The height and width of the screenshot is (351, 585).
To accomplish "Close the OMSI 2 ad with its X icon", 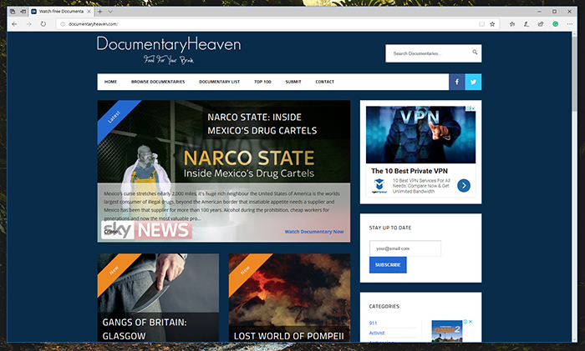I will (x=471, y=322).
